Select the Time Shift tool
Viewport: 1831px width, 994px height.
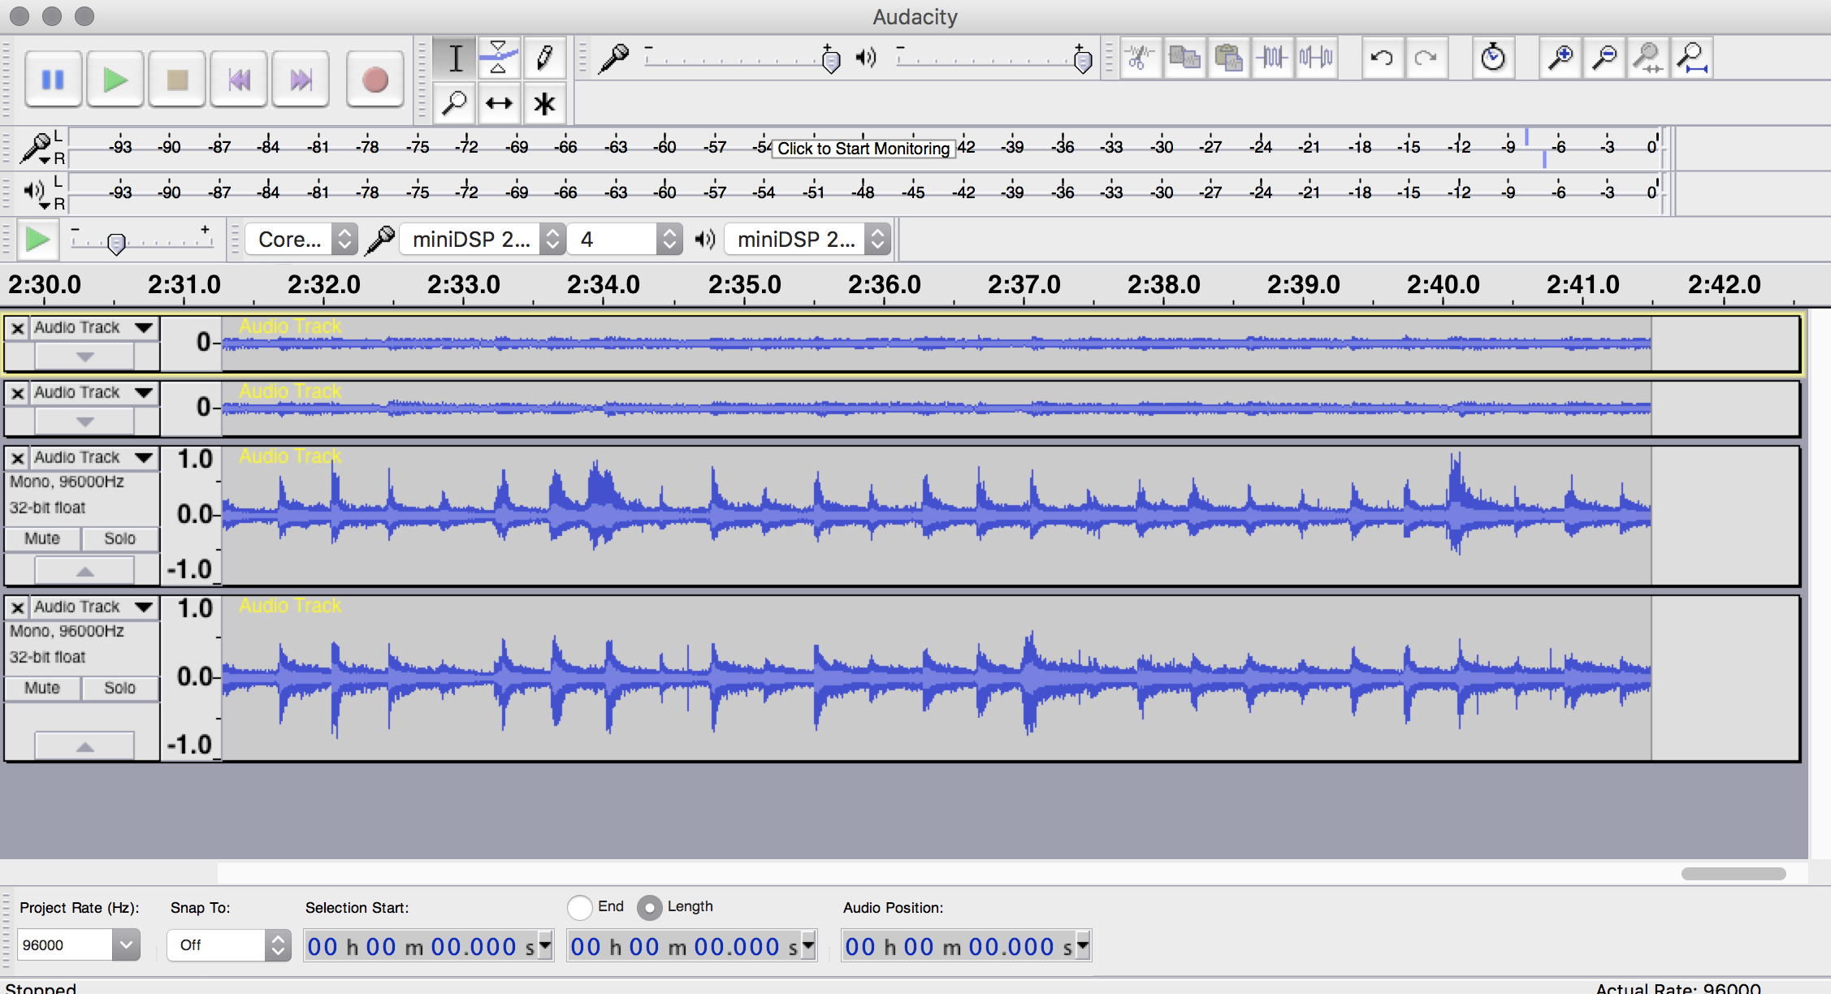499,103
